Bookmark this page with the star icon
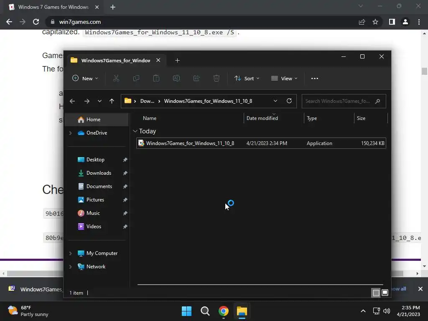 [375, 22]
